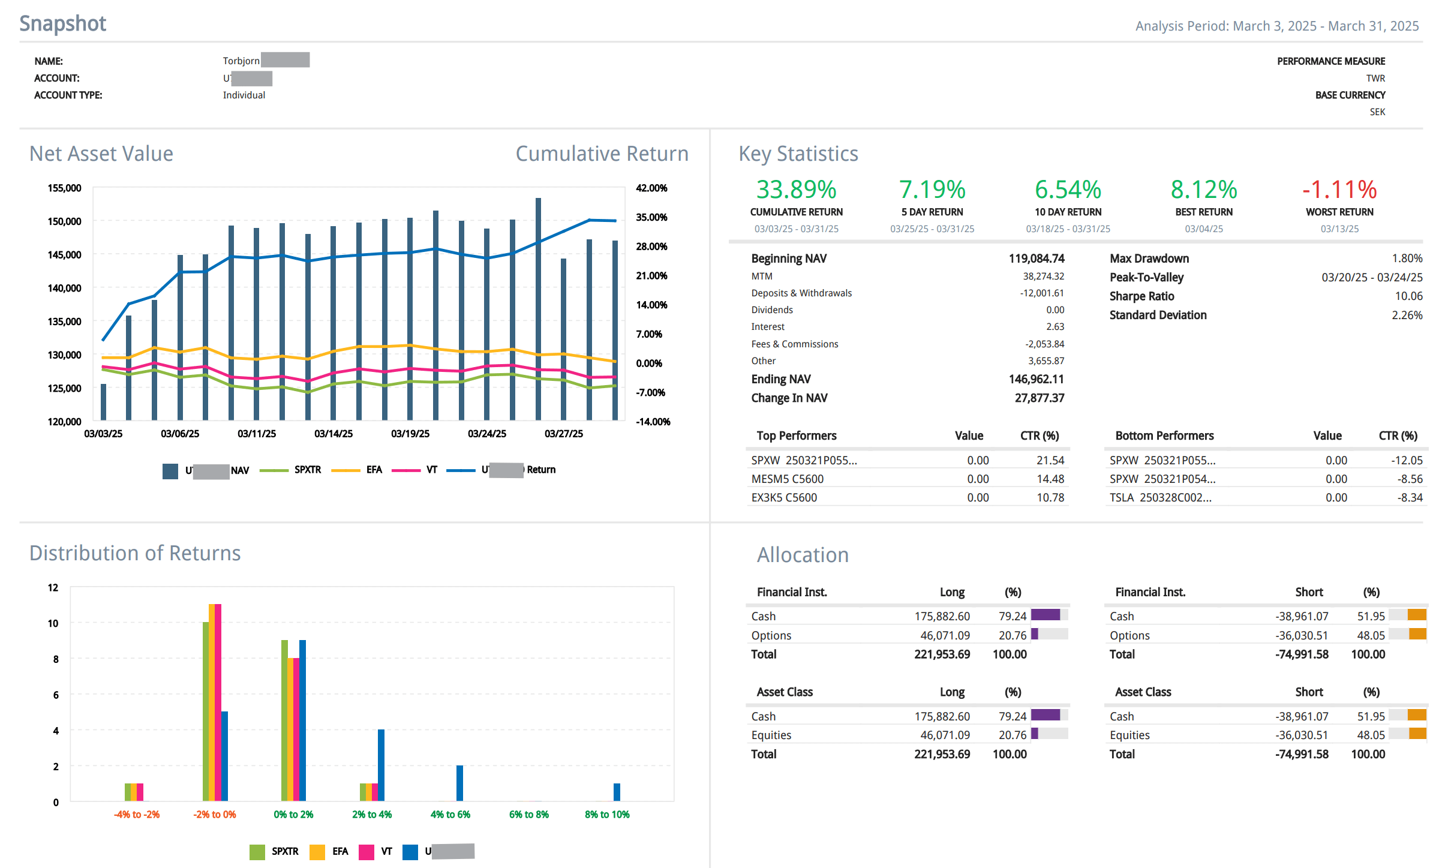Click the -1.11% worst return figure

1339,190
